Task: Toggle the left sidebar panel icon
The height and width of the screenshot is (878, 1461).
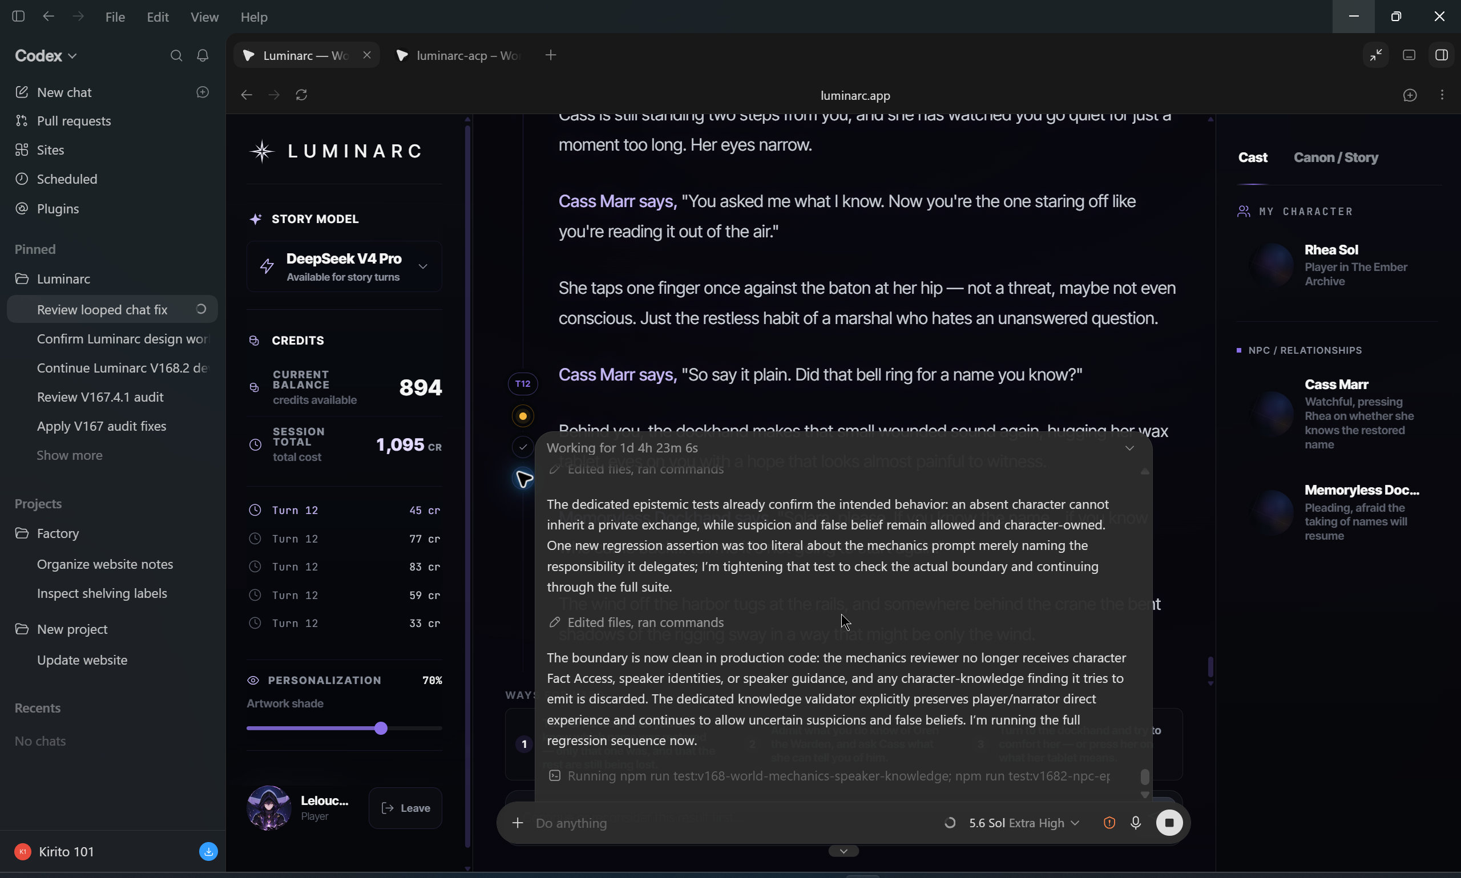Action: click(18, 17)
